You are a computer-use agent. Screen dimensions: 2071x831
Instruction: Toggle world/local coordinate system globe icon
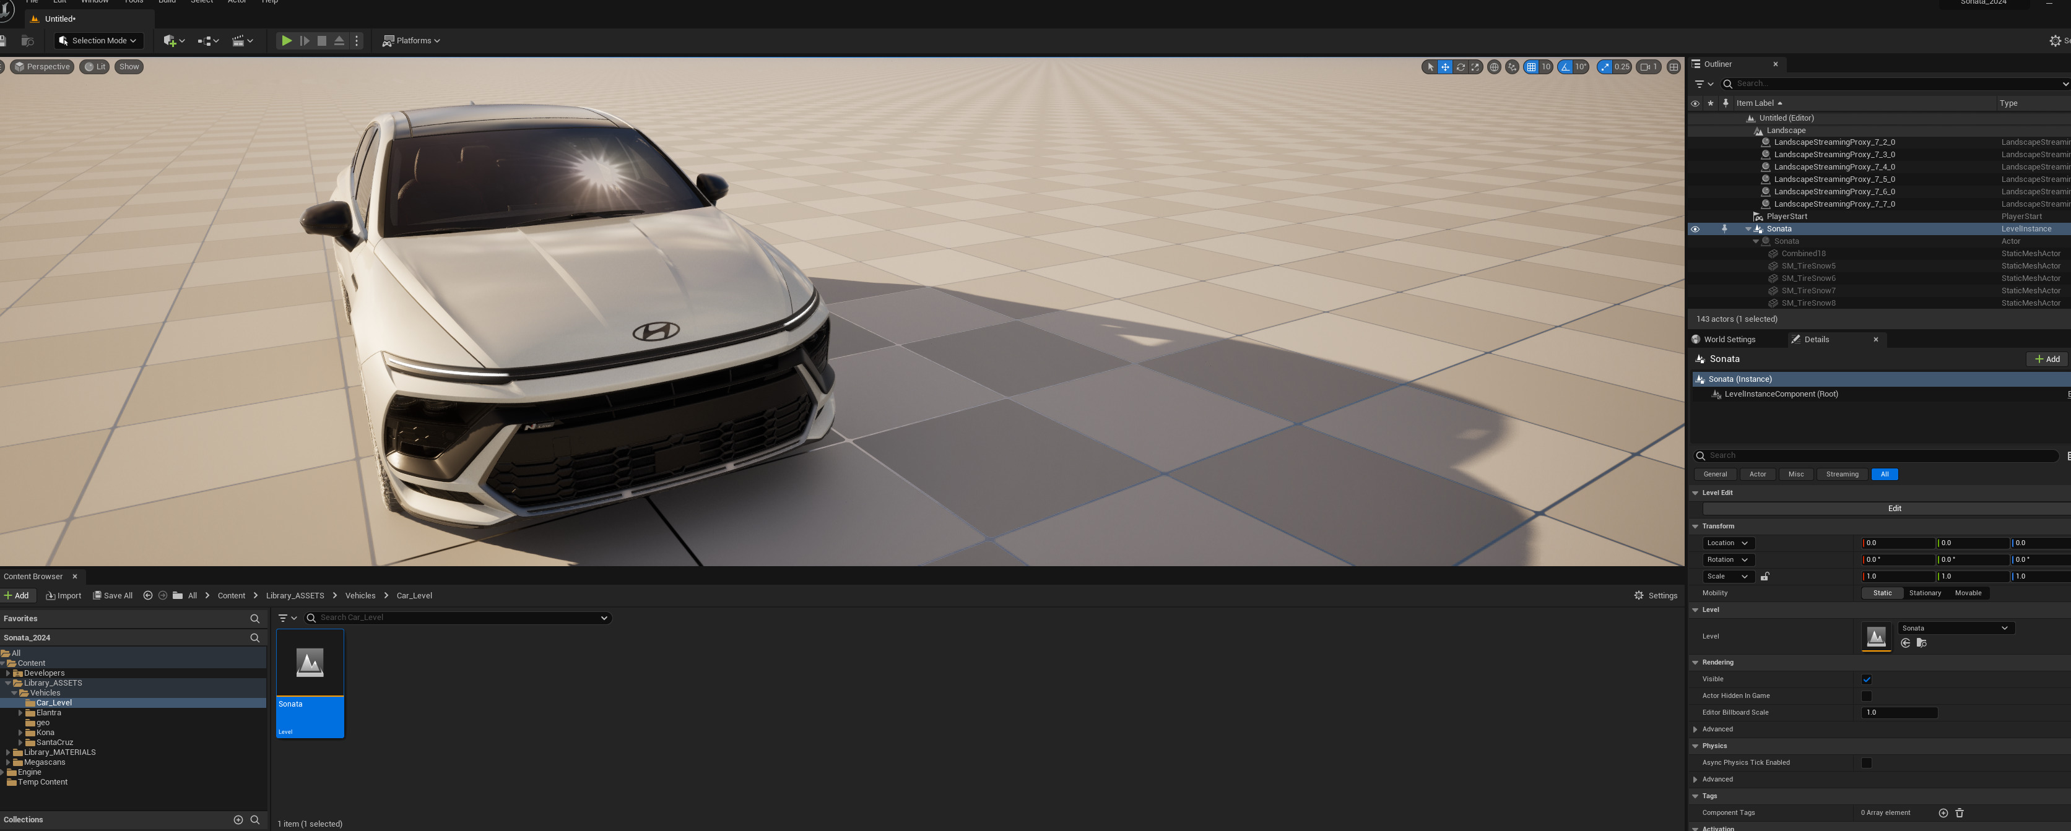[x=1494, y=67]
